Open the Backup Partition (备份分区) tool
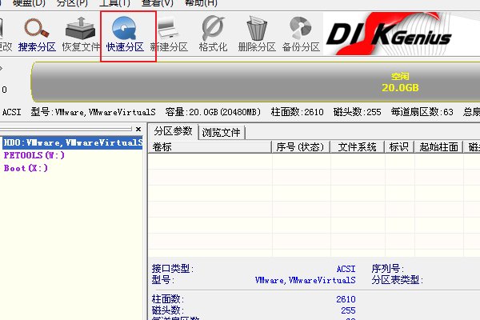Viewport: 480px width, 320px height. pyautogui.click(x=300, y=34)
